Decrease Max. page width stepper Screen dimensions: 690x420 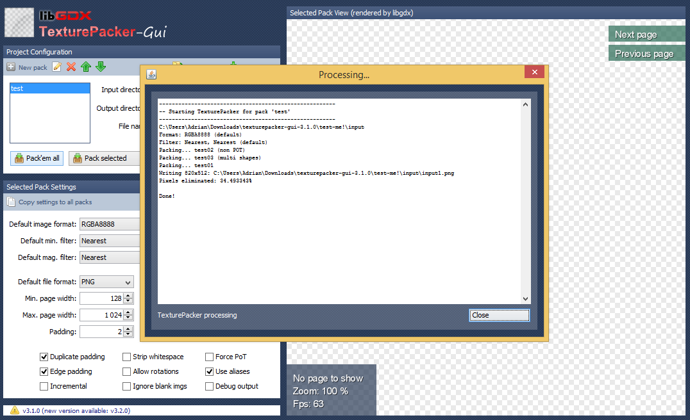(x=128, y=318)
